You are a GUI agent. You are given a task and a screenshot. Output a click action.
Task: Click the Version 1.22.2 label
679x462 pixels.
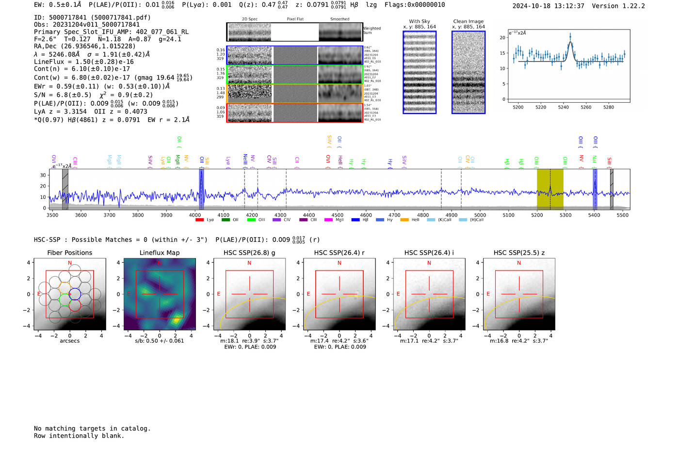pos(618,6)
